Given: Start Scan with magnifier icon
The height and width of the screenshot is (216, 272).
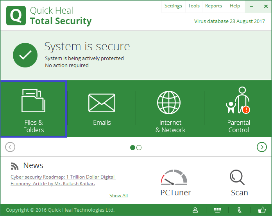Looking at the screenshot, I should pos(239,183).
